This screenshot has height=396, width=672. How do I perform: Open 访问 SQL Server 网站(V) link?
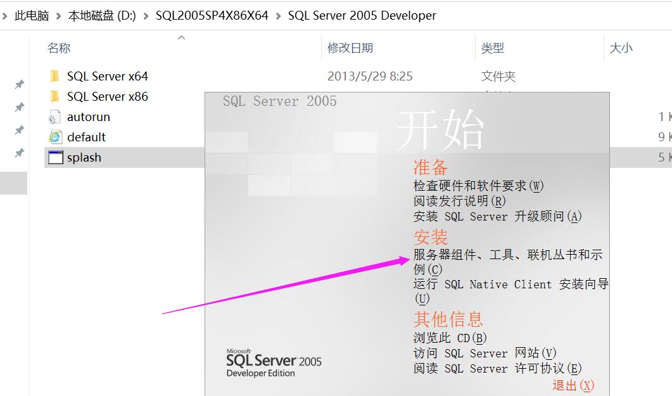click(485, 354)
